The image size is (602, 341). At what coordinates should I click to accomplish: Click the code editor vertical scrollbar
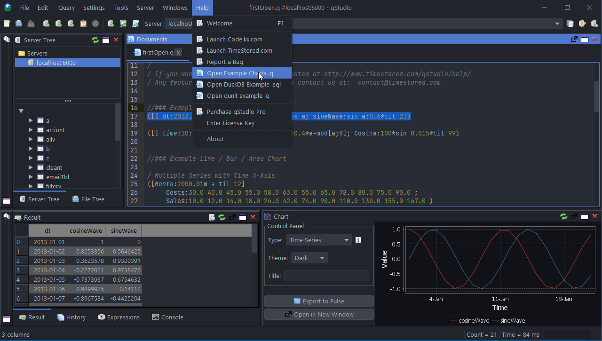[x=596, y=96]
